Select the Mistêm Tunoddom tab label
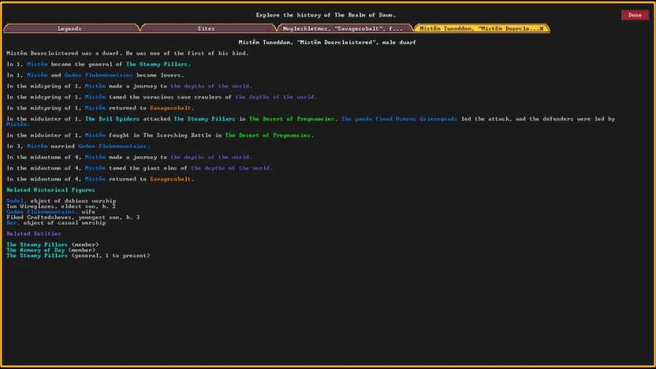The height and width of the screenshot is (369, 656). pyautogui.click(x=477, y=28)
